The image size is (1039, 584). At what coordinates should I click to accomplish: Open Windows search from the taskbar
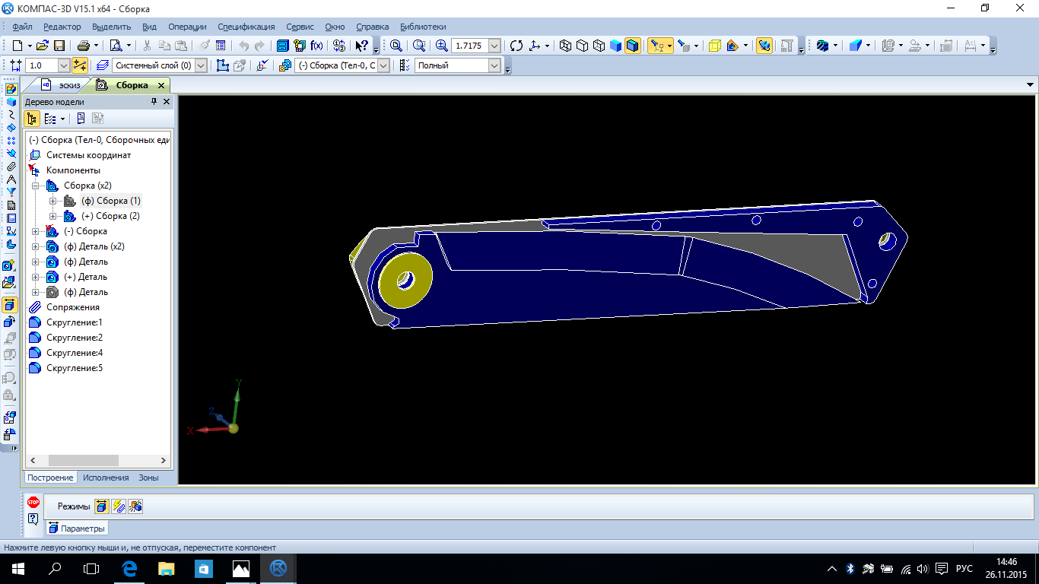55,568
